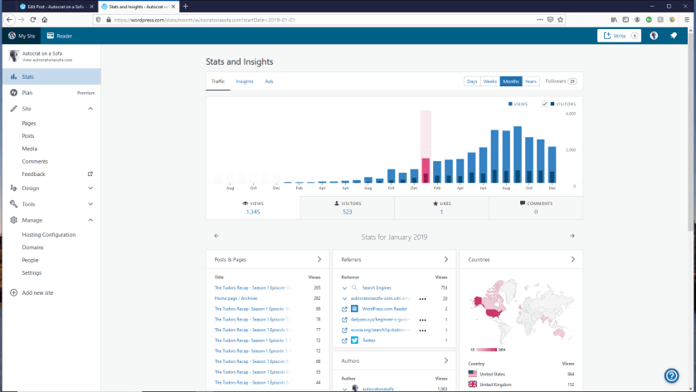Open Hosting Configuration in sidebar
This screenshot has width=696, height=392.
(x=49, y=235)
